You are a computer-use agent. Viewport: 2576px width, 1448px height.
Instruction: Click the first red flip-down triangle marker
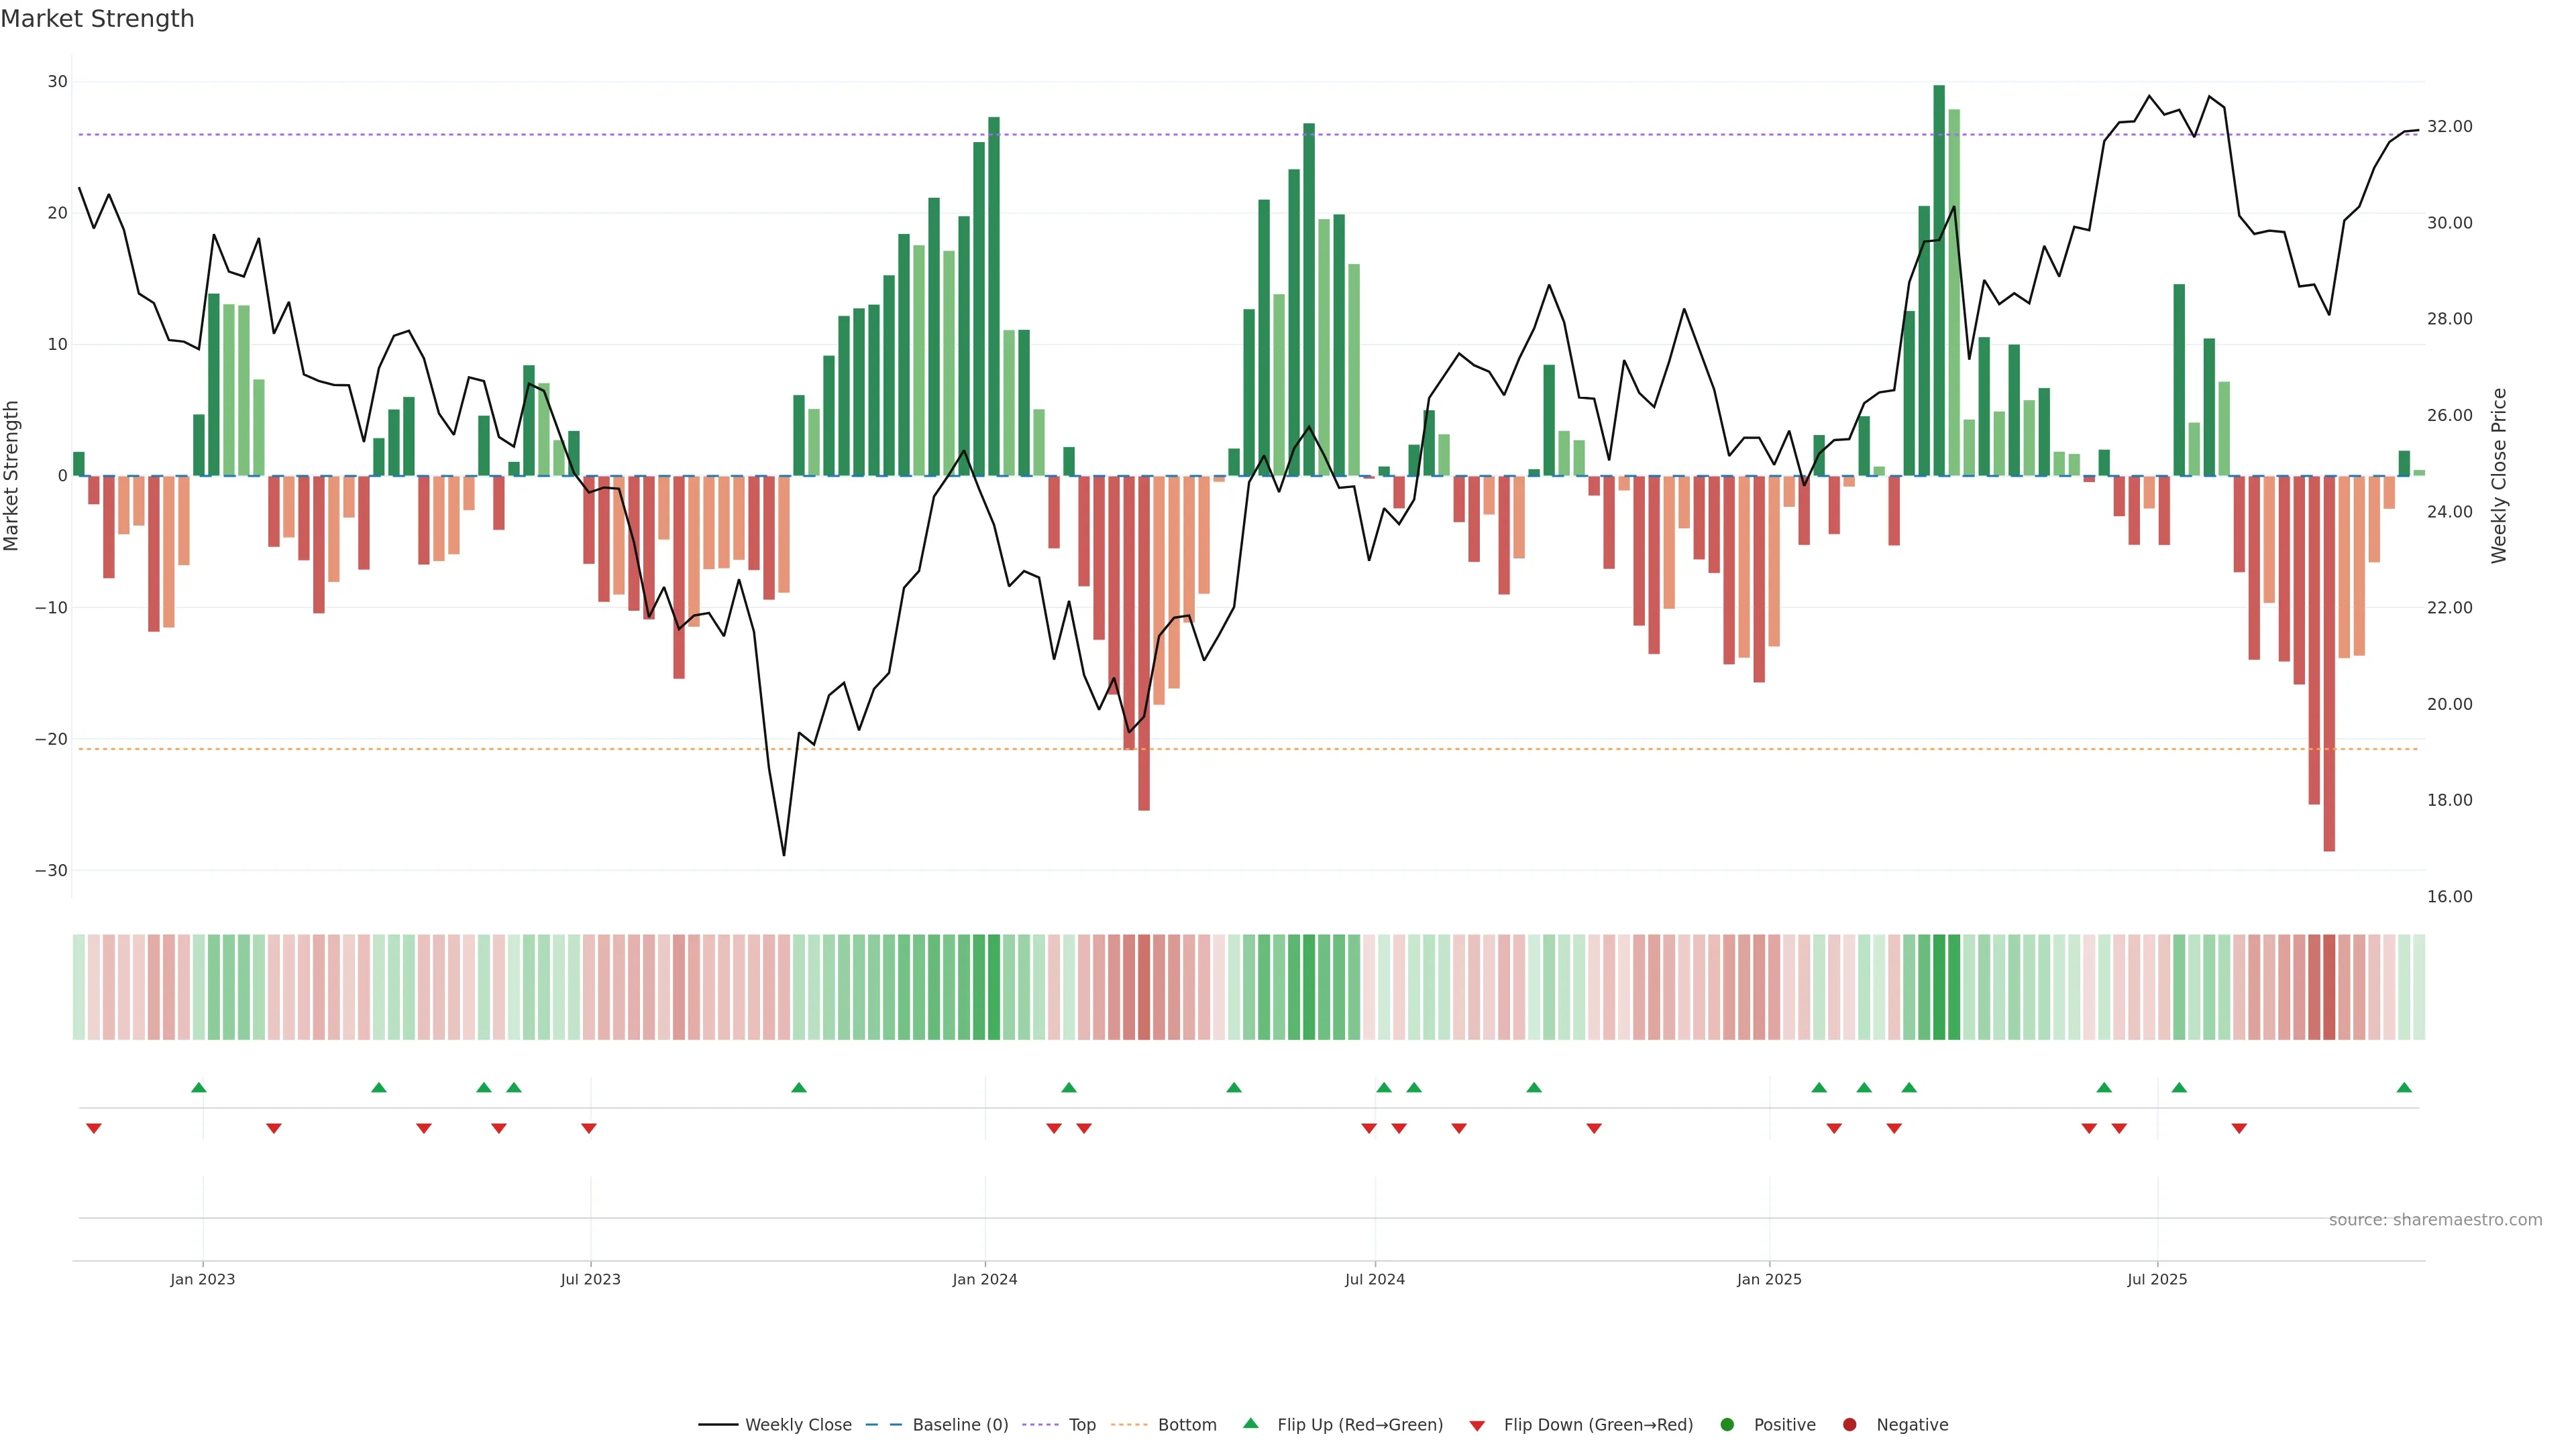[94, 1128]
